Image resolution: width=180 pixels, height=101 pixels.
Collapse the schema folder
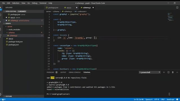coord(7,33)
